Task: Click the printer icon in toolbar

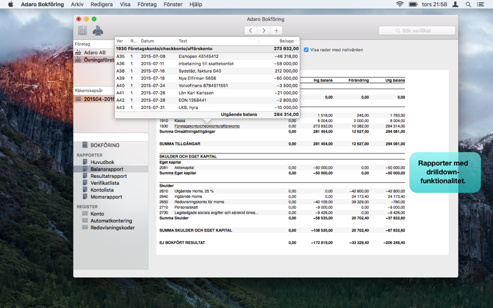Action: (98, 30)
